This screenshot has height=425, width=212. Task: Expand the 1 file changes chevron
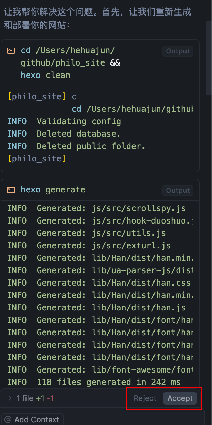10,398
